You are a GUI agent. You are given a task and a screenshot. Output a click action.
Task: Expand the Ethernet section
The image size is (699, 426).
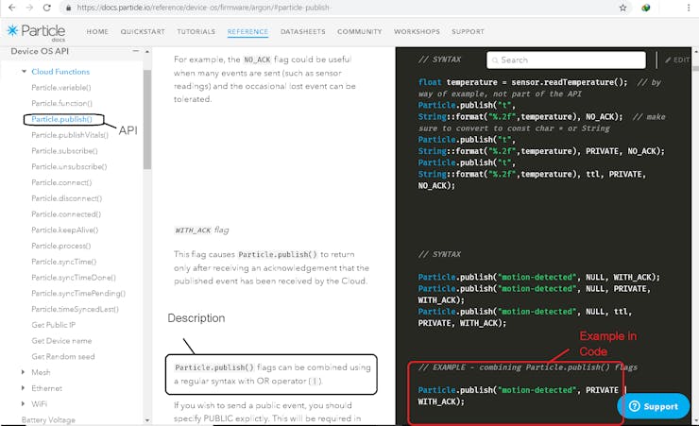tap(24, 388)
